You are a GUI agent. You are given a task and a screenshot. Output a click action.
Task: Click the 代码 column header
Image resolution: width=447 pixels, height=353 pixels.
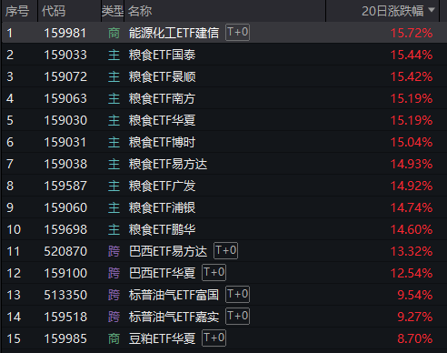click(x=54, y=11)
